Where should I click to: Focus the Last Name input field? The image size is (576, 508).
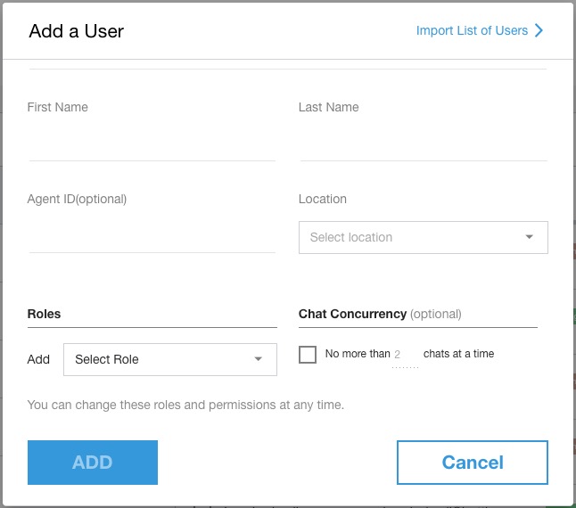coord(423,144)
